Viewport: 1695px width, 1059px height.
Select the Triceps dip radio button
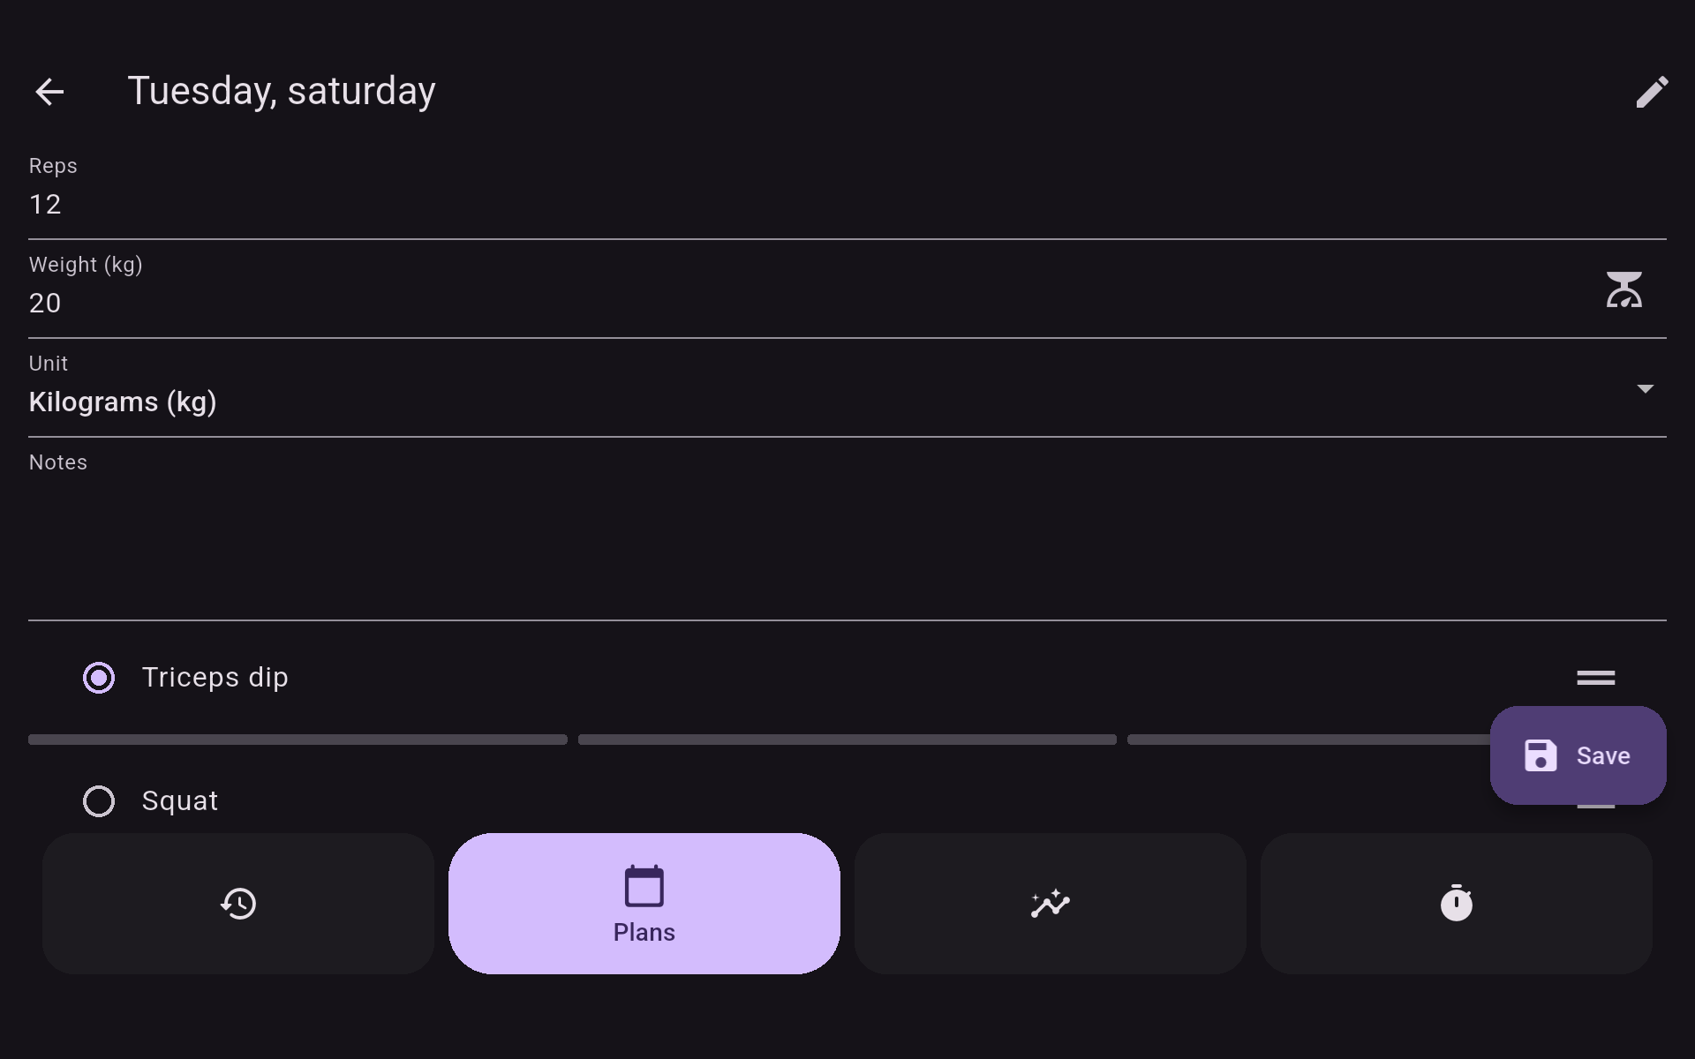99,678
